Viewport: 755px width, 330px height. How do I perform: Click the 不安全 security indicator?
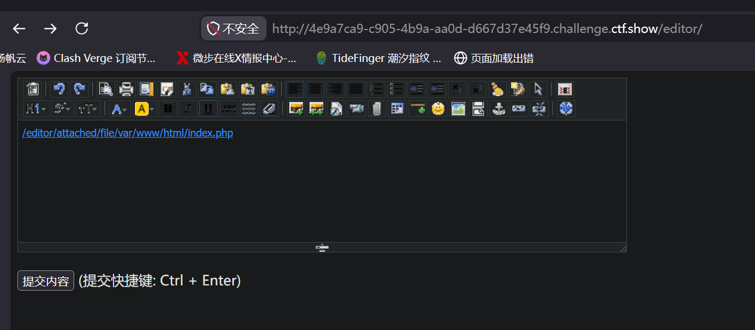(234, 28)
